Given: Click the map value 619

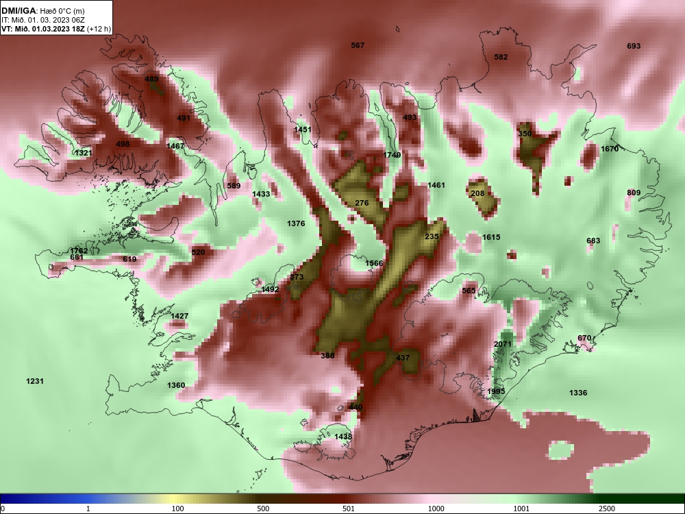Looking at the screenshot, I should [x=129, y=259].
